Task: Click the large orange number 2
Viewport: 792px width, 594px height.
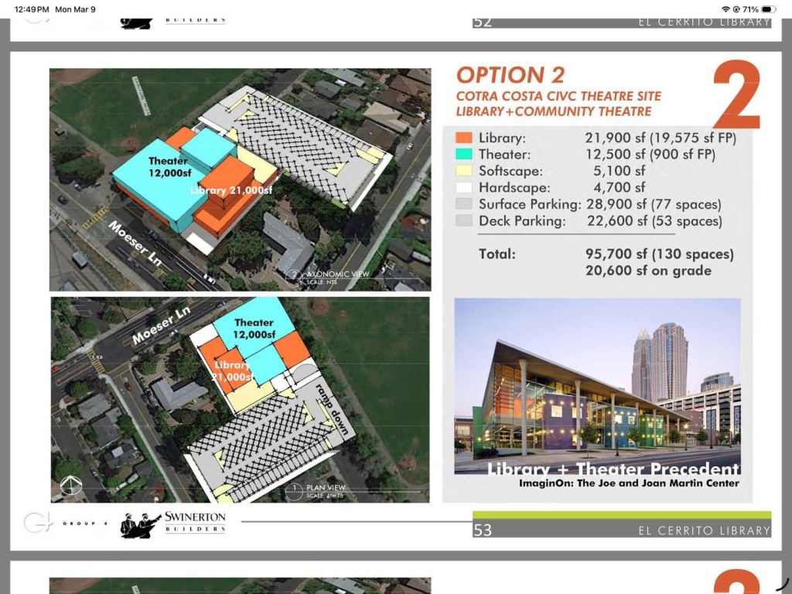Action: click(x=736, y=98)
